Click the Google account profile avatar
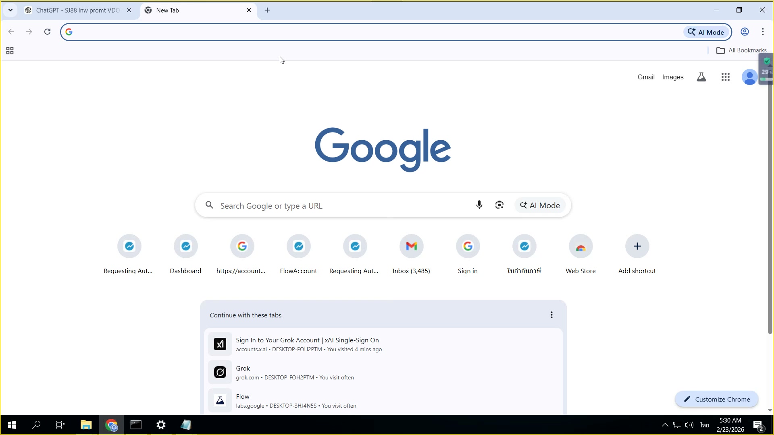 tap(749, 77)
